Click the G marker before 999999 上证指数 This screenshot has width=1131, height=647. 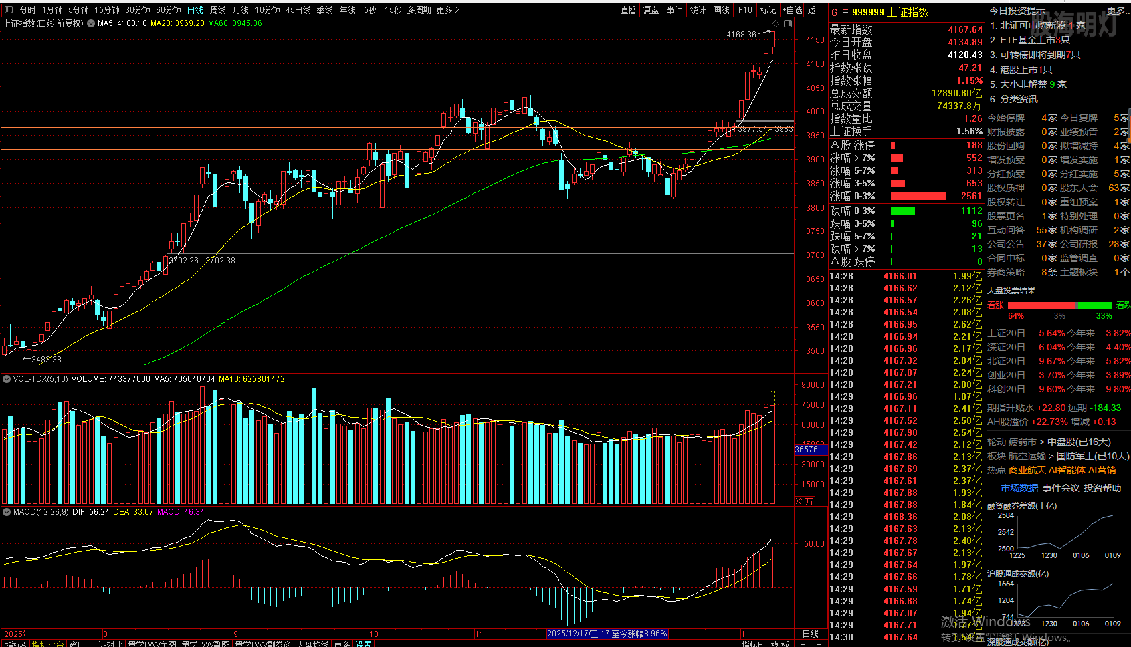click(835, 13)
